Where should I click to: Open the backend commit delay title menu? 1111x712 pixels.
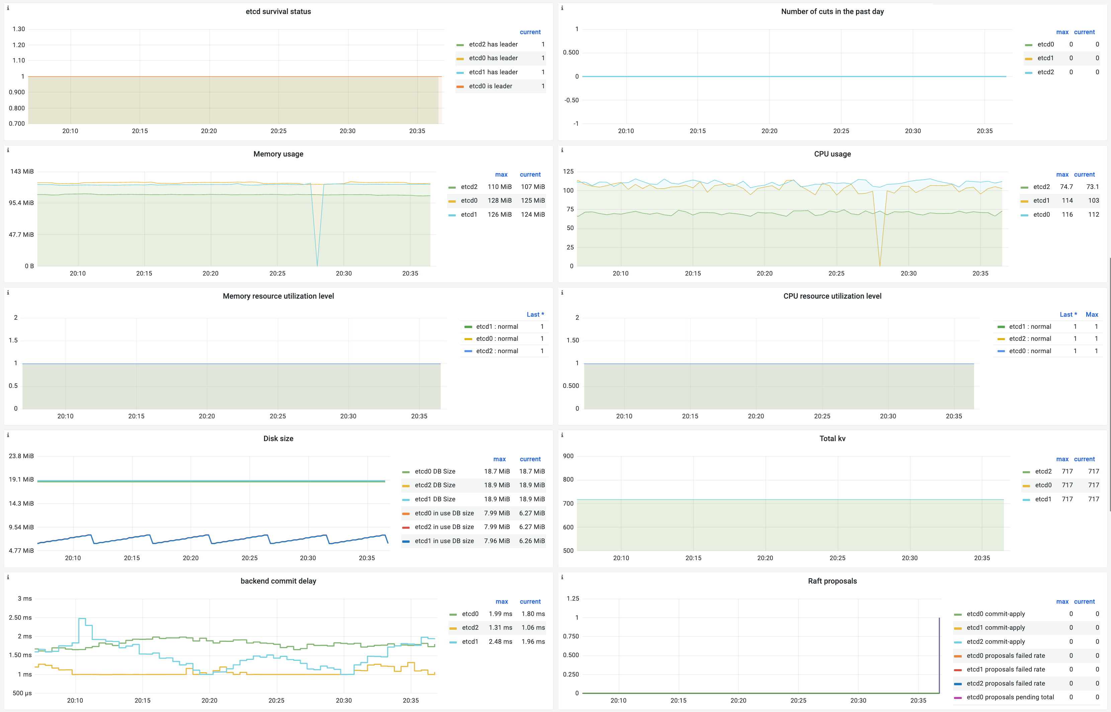click(x=278, y=581)
